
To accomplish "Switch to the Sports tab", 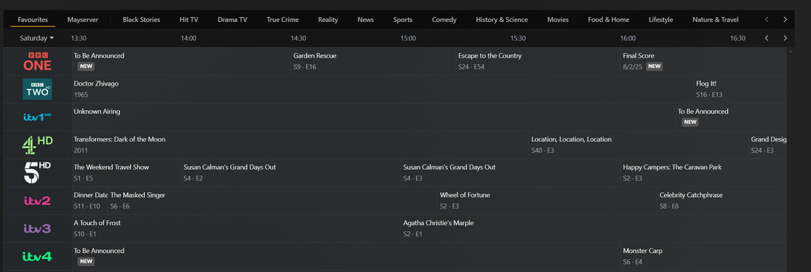I will coord(403,19).
